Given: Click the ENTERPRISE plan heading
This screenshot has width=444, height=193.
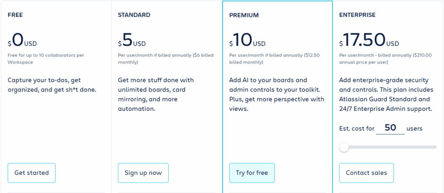Looking at the screenshot, I should pyautogui.click(x=357, y=15).
